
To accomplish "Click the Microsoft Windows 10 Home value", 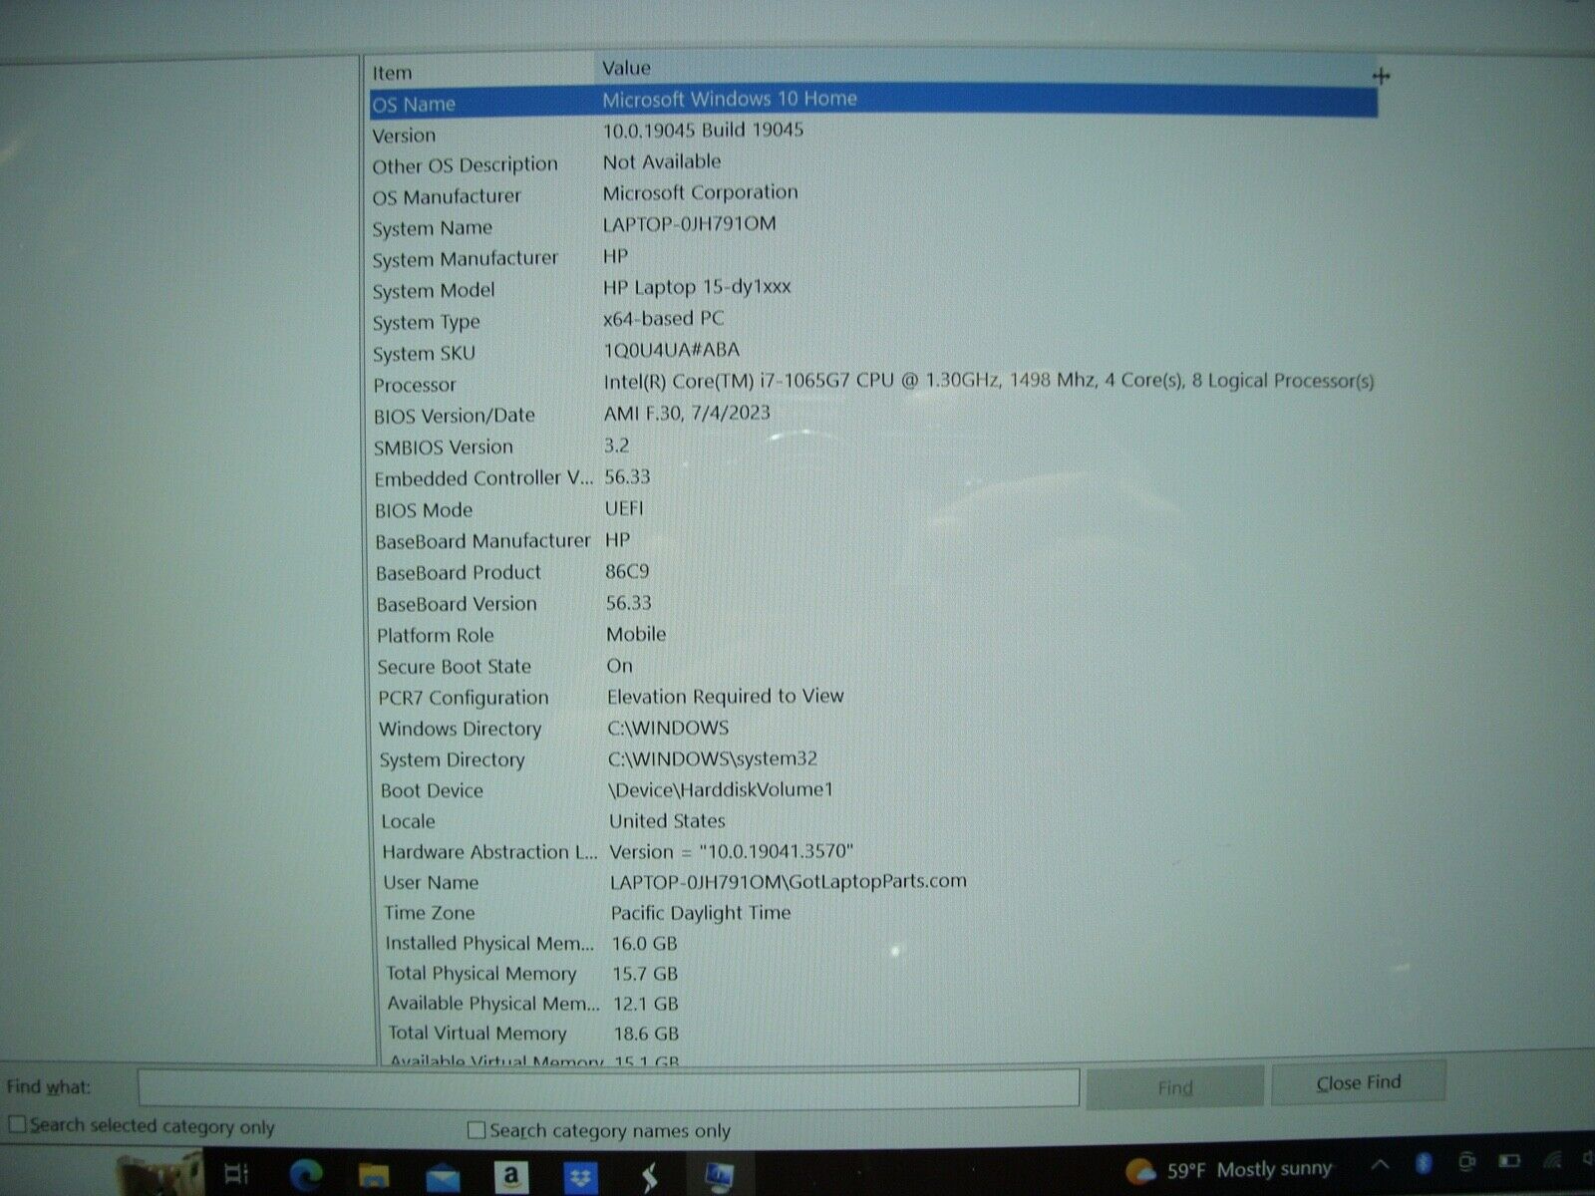I will pyautogui.click(x=730, y=99).
